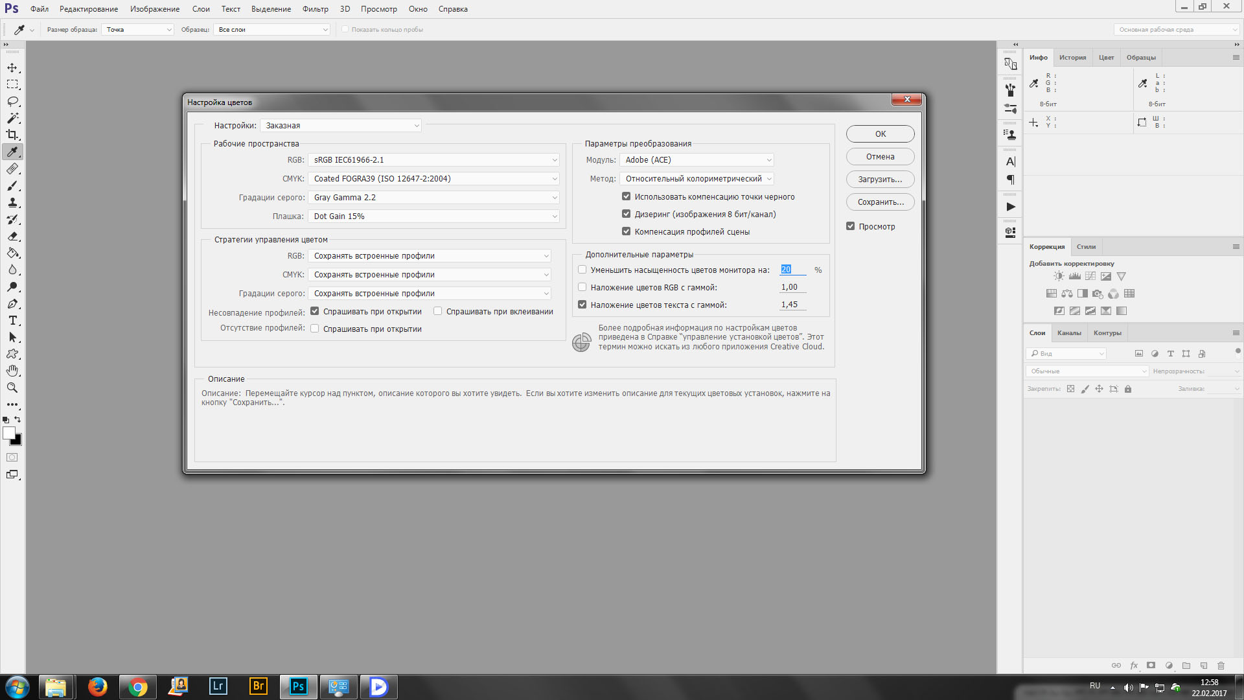Uncheck the Просмотр preview checkbox
Image resolution: width=1244 pixels, height=700 pixels.
coord(850,226)
